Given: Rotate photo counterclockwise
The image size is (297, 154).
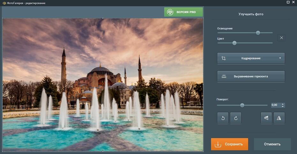Looking at the screenshot, I should 223,118.
